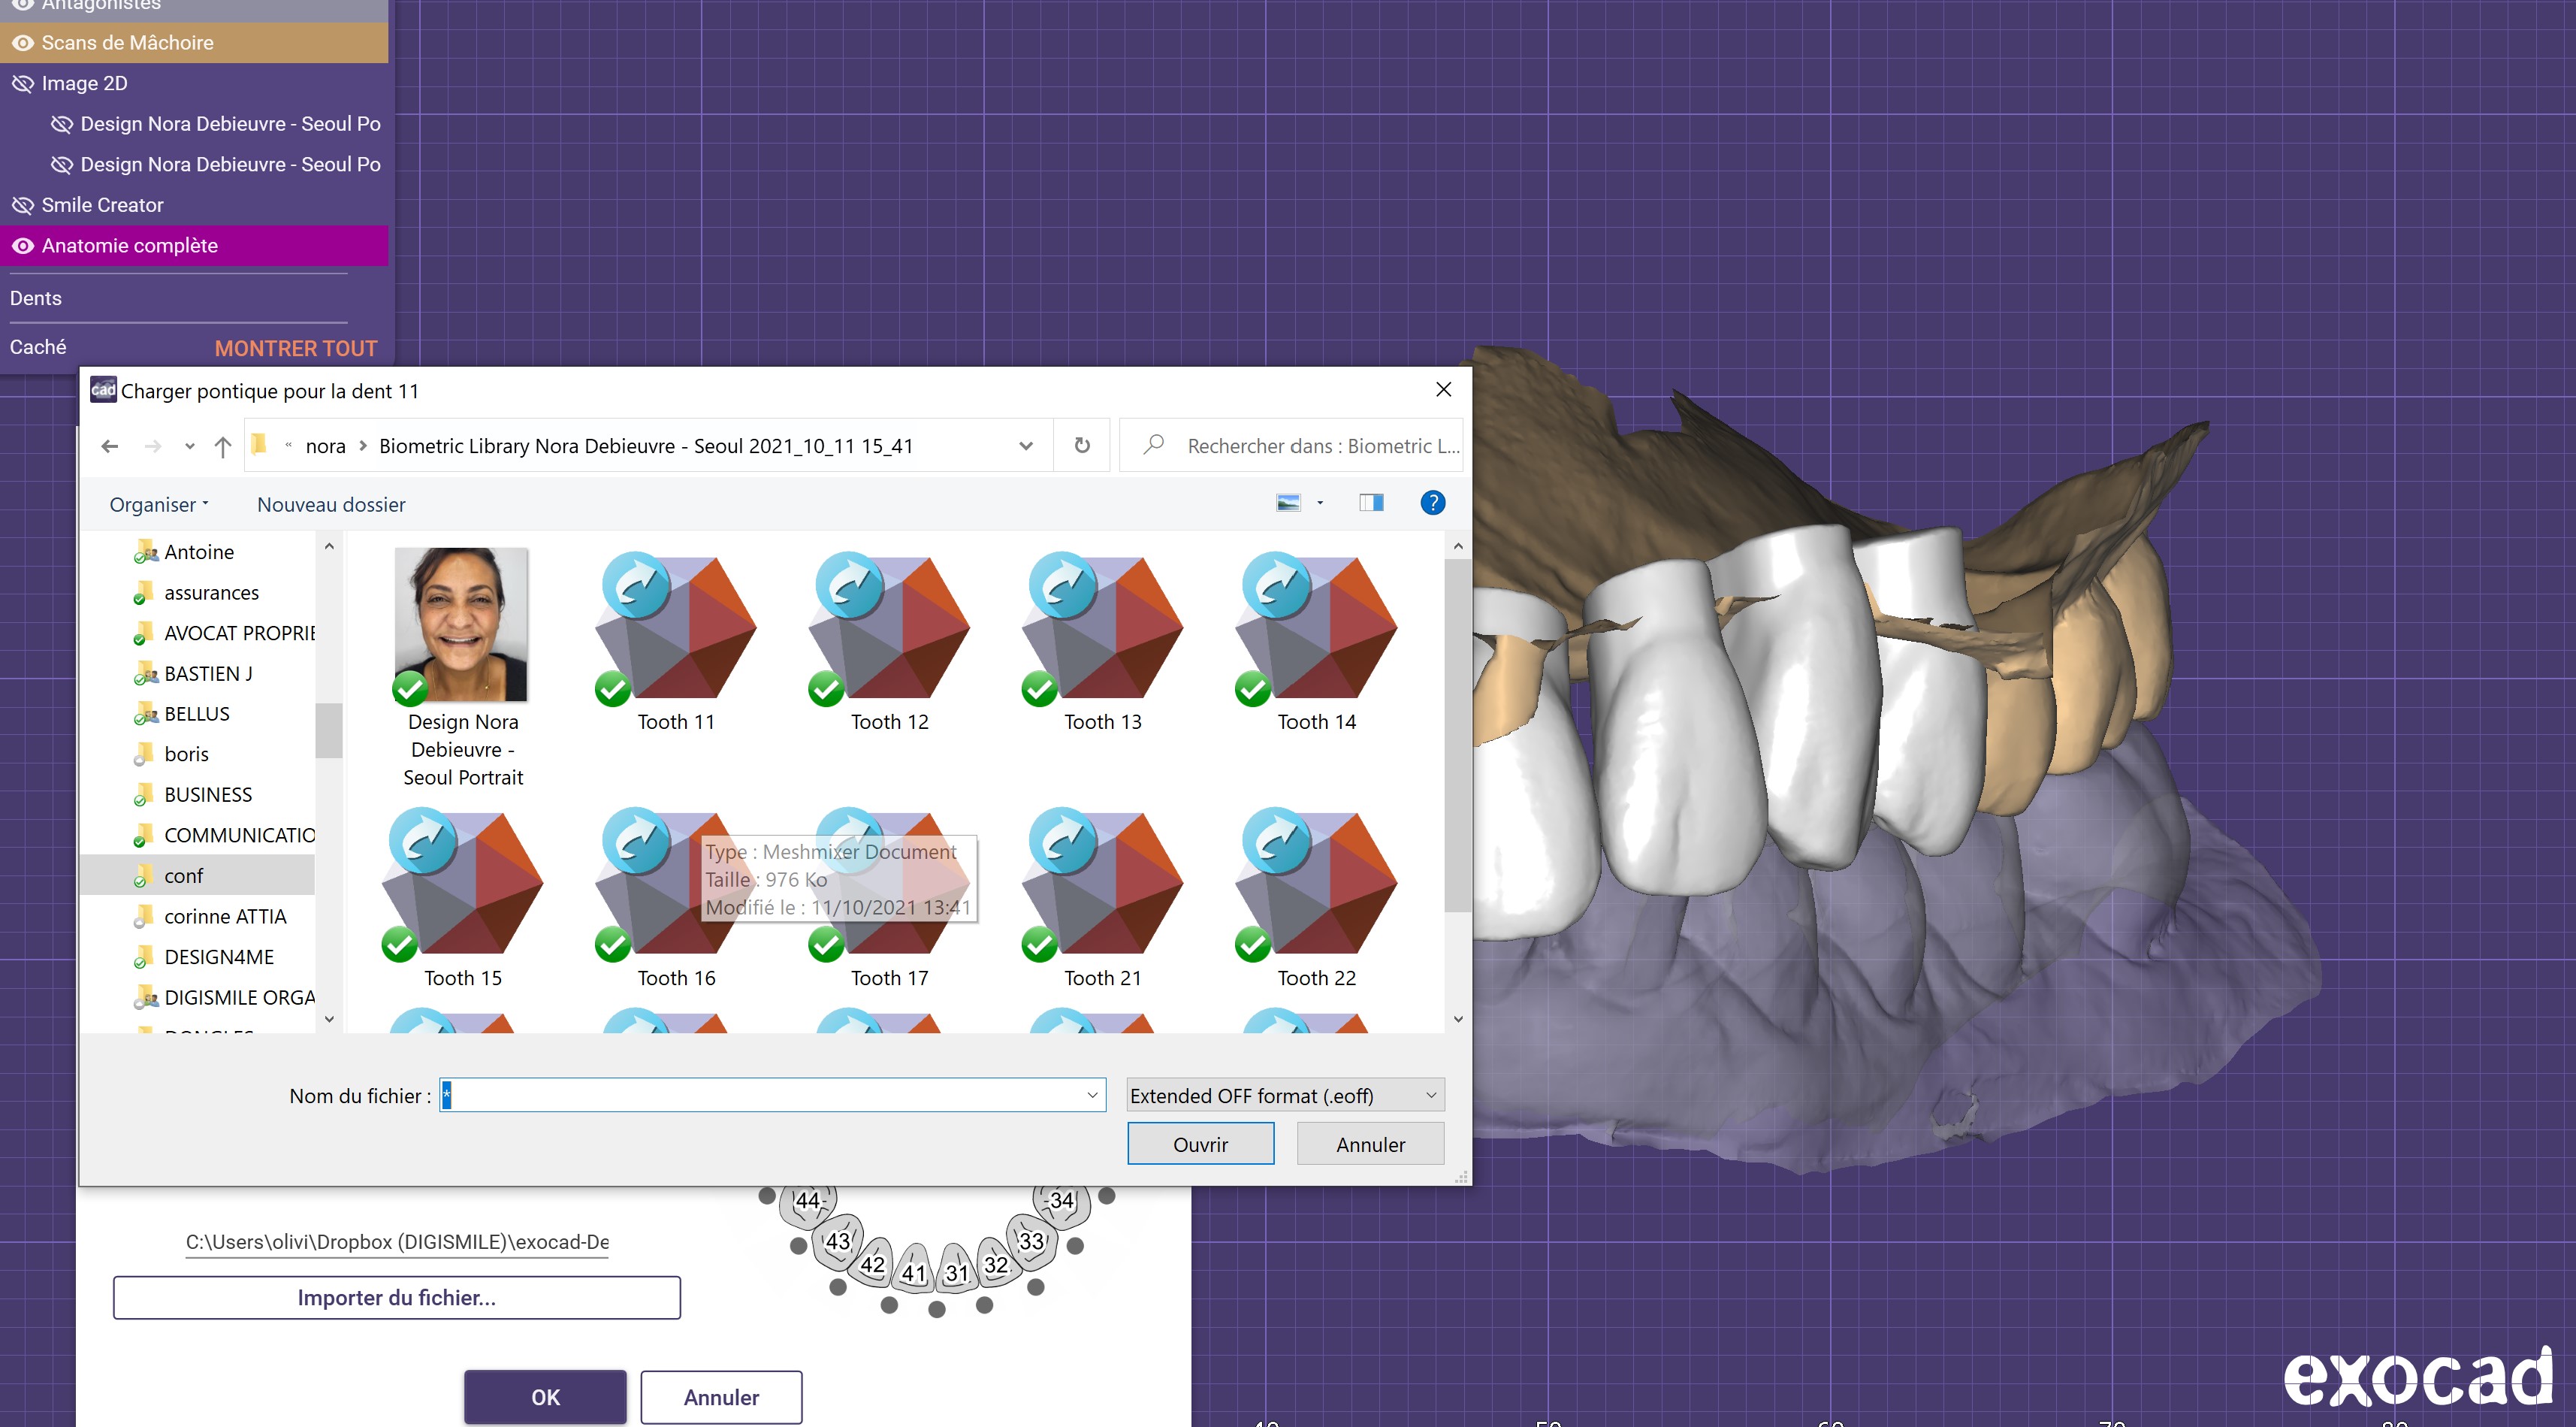This screenshot has width=2576, height=1427.
Task: Close the Charger pontique dialog
Action: (x=1443, y=390)
